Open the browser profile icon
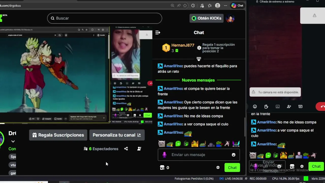This screenshot has height=183, width=325. pos(218,5)
